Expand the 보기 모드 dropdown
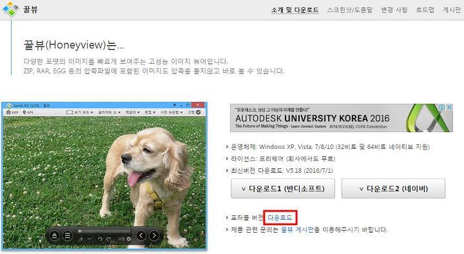Viewport: 464px width, 254px height. [80, 112]
